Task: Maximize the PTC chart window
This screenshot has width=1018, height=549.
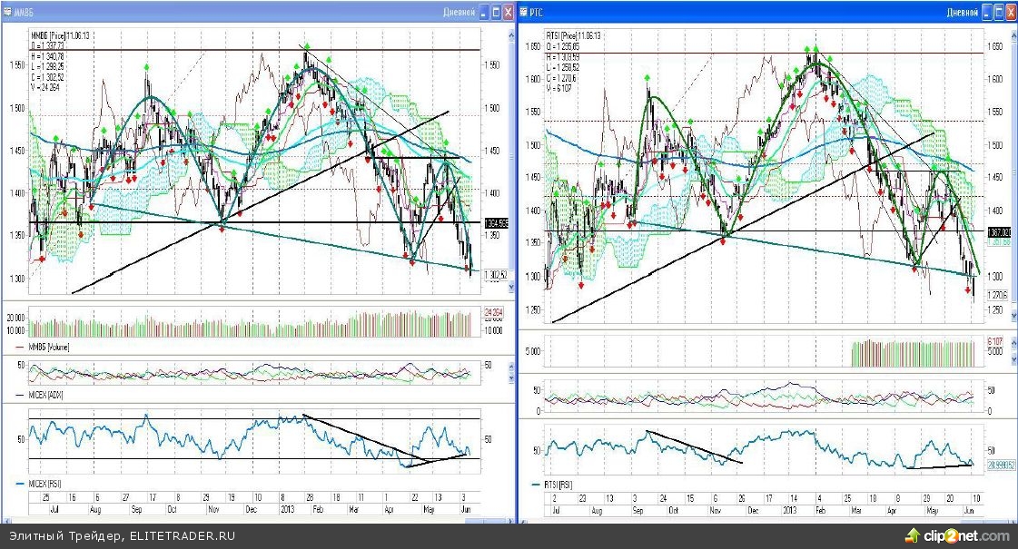Action: (x=997, y=12)
